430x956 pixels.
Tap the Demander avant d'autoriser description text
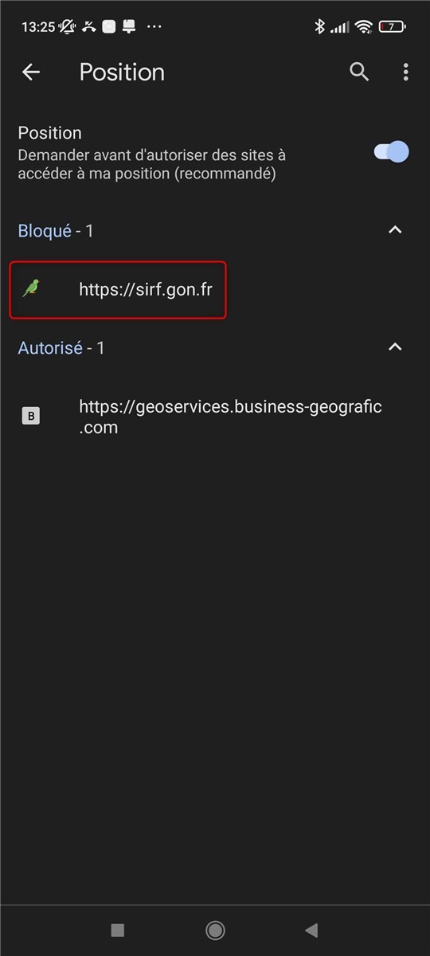coord(151,163)
